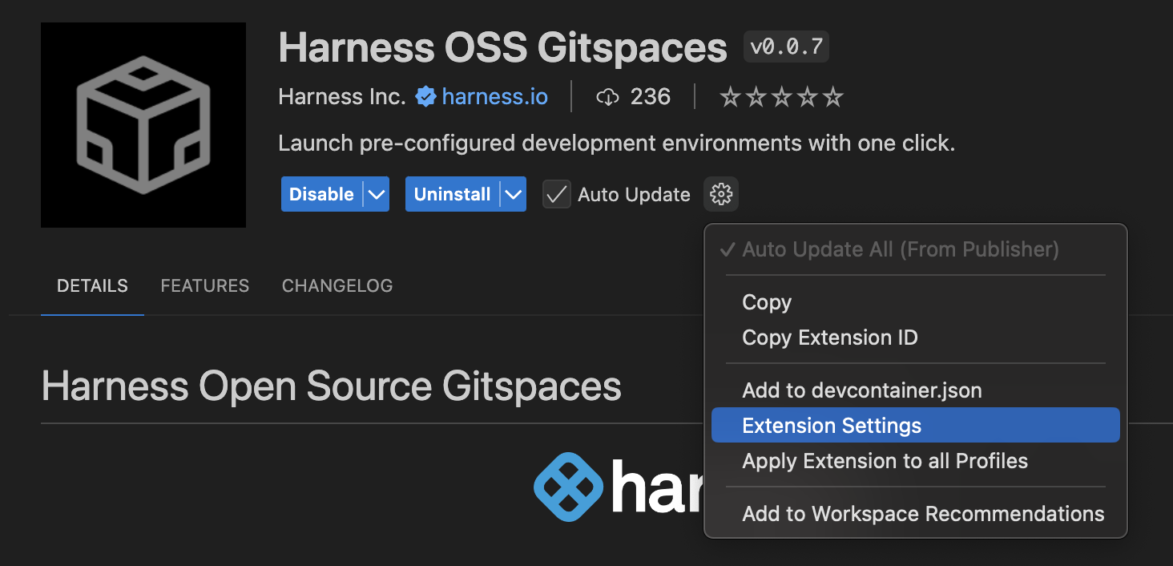Click the verified publisher badge icon

[x=425, y=97]
